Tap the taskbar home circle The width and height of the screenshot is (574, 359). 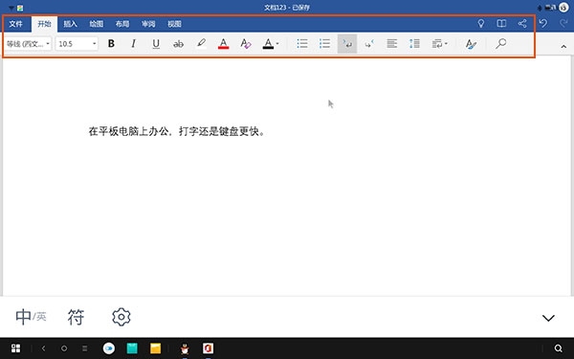[64, 348]
